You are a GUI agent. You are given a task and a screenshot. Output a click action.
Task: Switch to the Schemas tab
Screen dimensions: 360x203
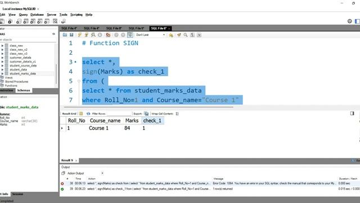tap(24, 90)
